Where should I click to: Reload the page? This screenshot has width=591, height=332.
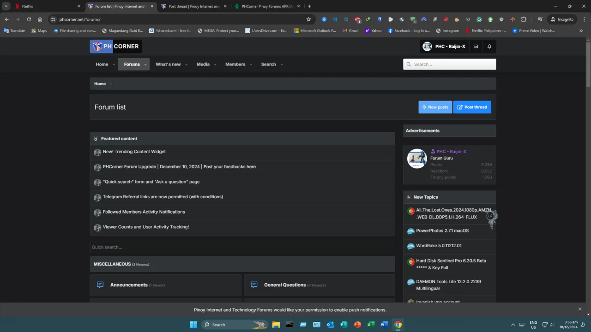(29, 19)
